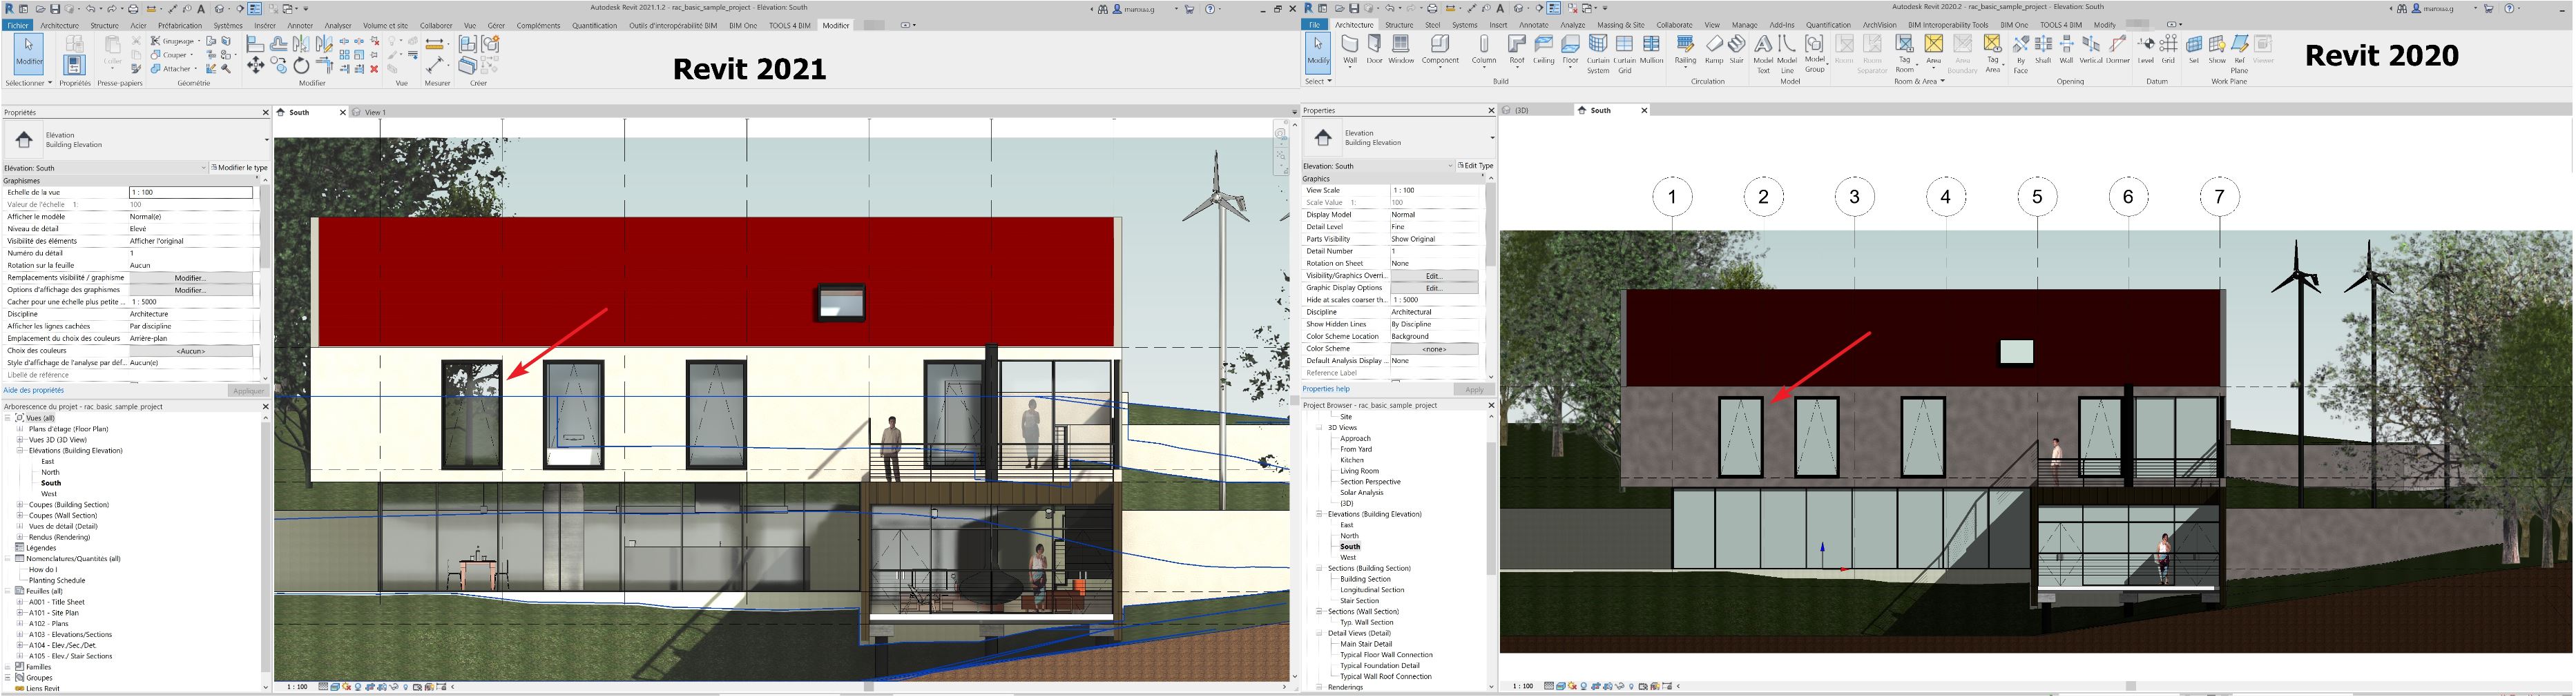2576x697 pixels.
Task: Click the "Echelle de la vue" value field
Action: pyautogui.click(x=191, y=193)
